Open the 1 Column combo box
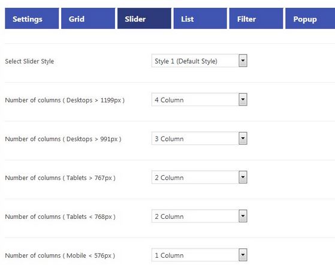 tap(200, 255)
